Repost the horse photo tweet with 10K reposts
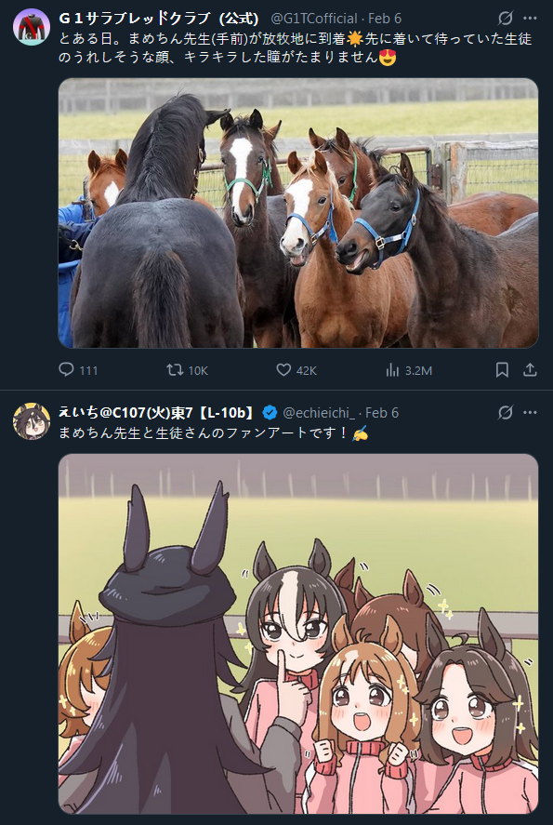The width and height of the screenshot is (553, 825). (x=187, y=370)
